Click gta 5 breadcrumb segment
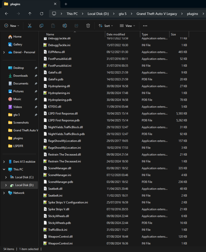The height and width of the screenshot is (252, 206). (122, 14)
